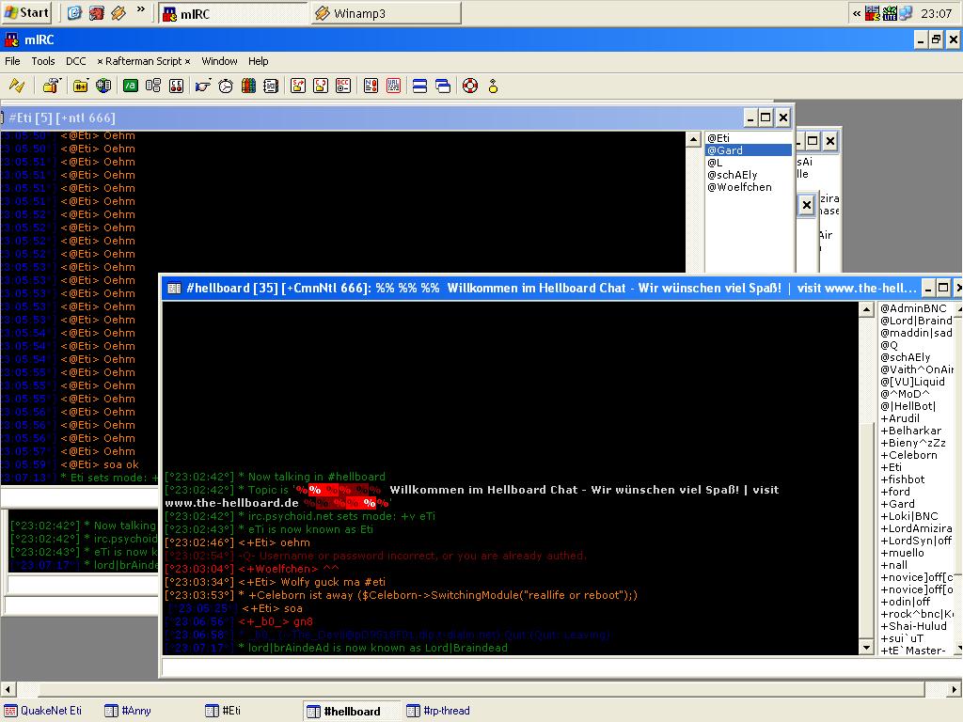The image size is (963, 722).
Task: Click the green /a Aliases icon
Action: [130, 86]
